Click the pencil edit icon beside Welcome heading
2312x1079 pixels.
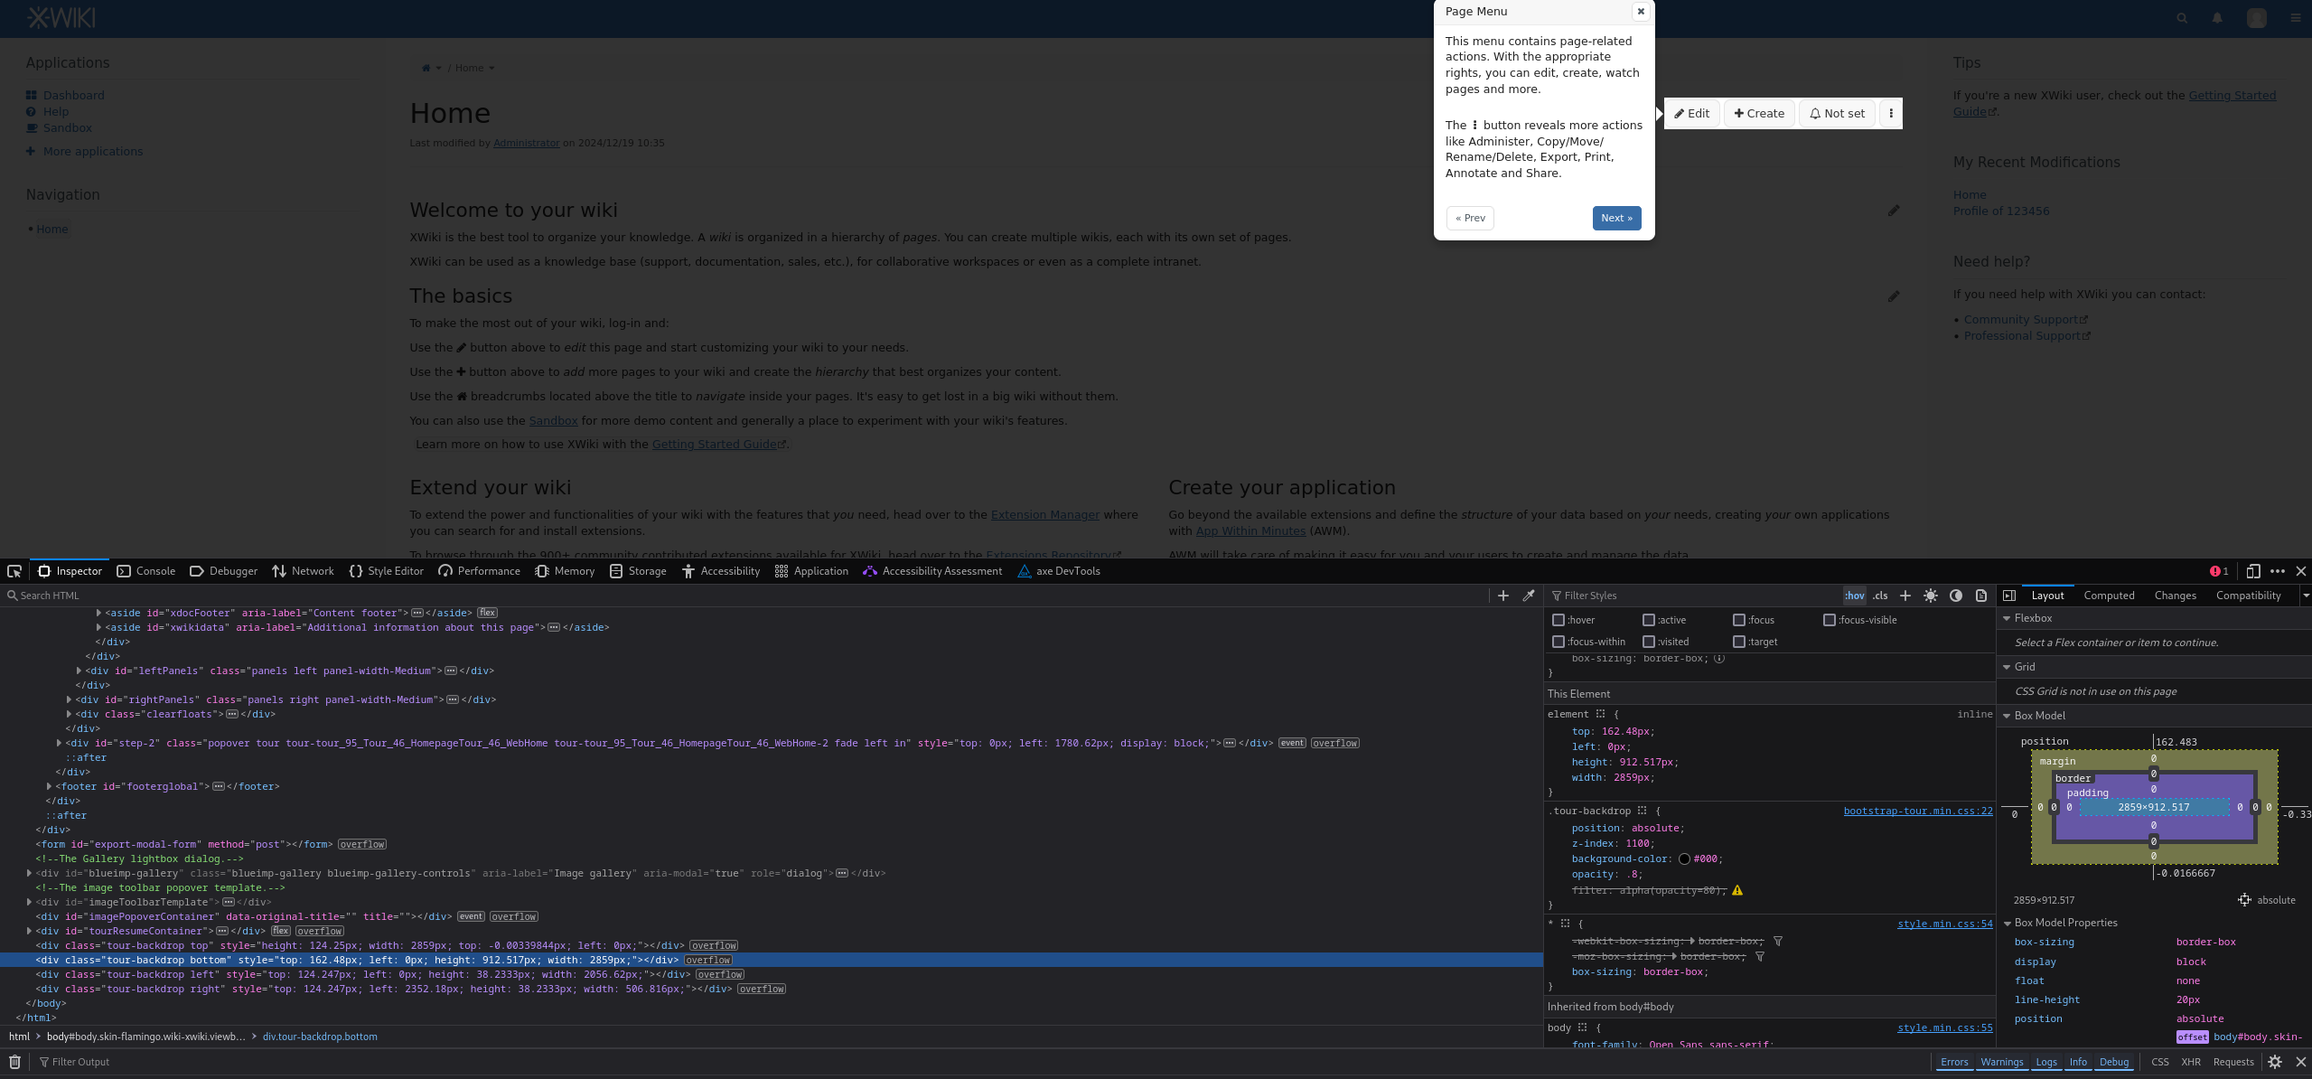click(x=1894, y=211)
